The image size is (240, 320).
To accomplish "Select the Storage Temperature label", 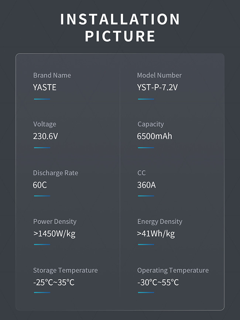I will coord(65,271).
